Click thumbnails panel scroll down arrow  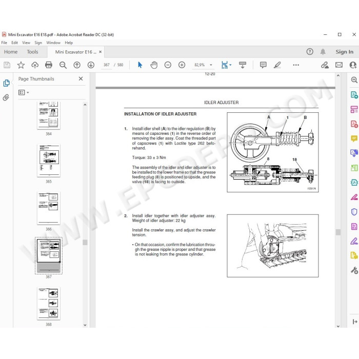click(x=85, y=325)
